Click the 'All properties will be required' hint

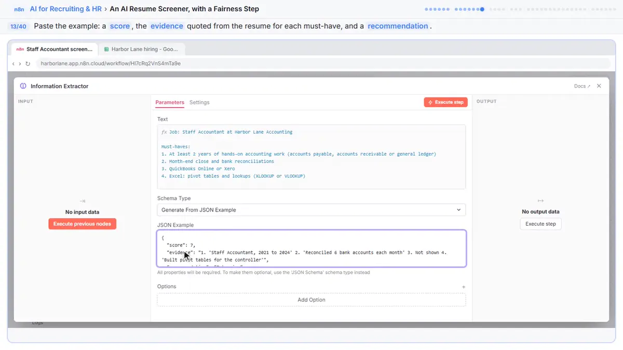pyautogui.click(x=264, y=272)
